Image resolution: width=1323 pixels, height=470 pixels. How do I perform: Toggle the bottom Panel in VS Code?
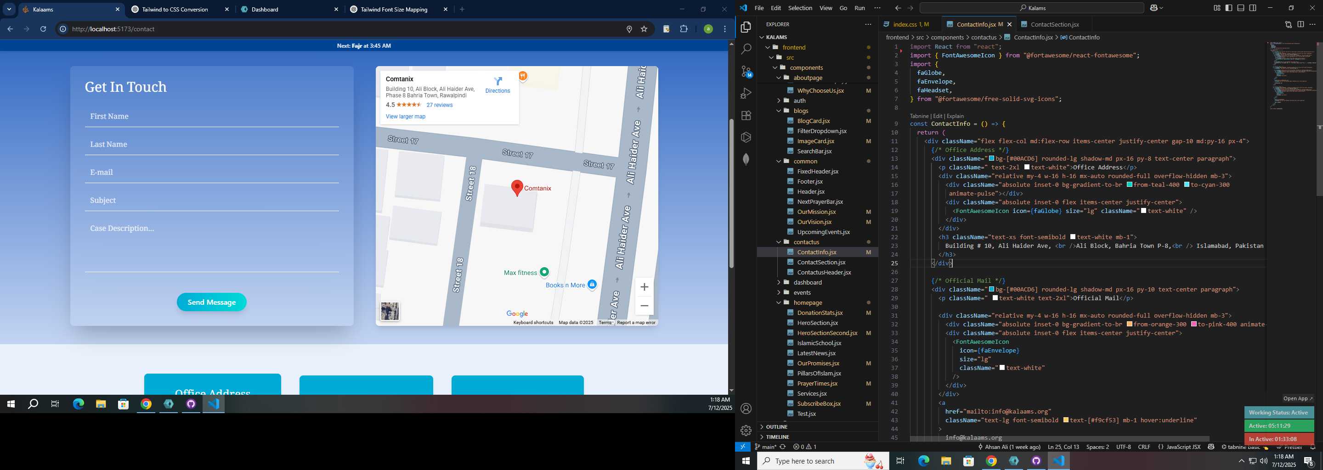coord(1241,8)
